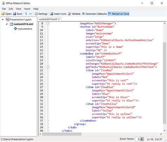Open the Insert menu
Viewport: 167px width, 142px height.
[x=27, y=9]
